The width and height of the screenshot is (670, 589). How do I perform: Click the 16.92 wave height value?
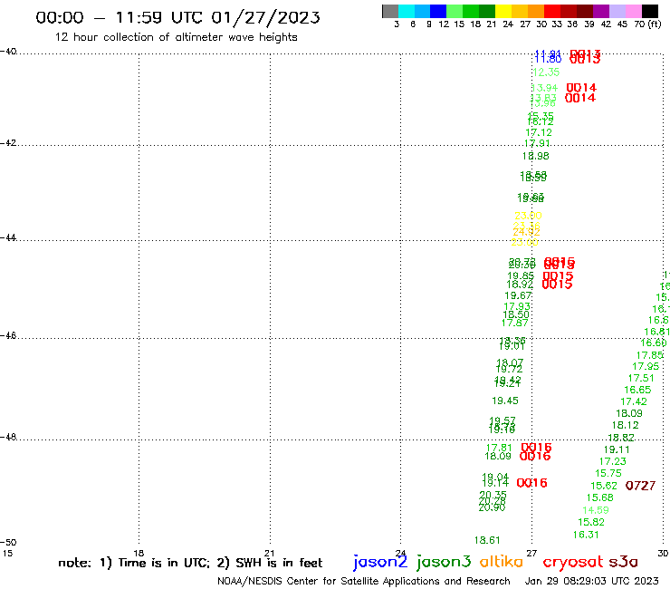[x=520, y=285]
